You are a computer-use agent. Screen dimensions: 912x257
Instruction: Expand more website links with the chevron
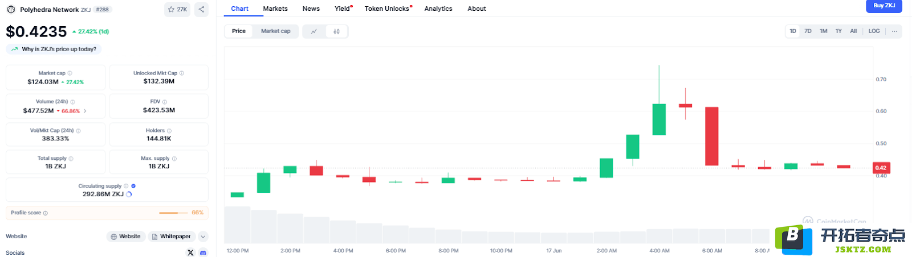click(x=203, y=237)
